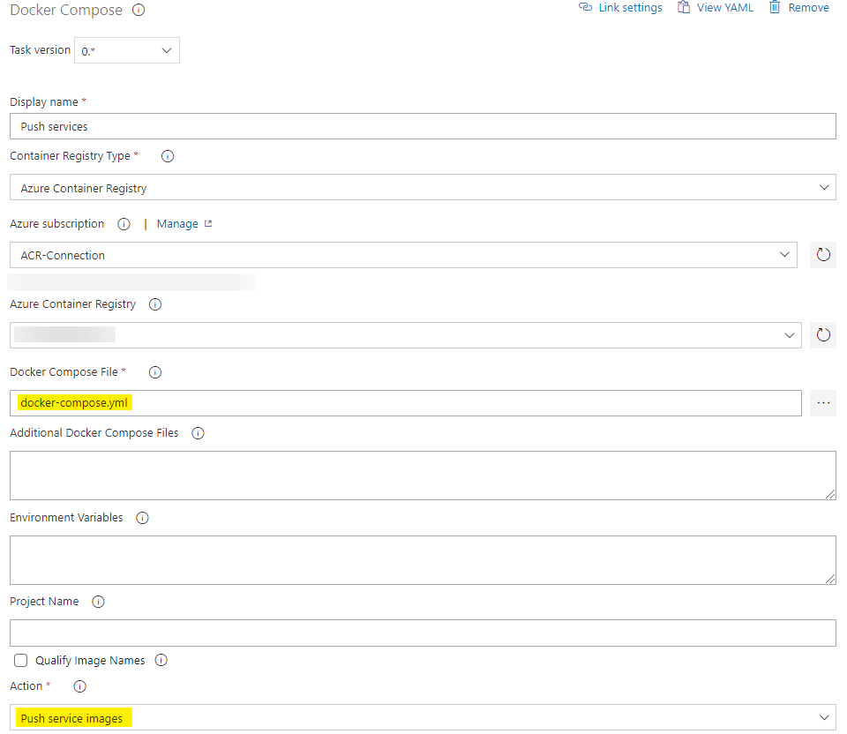847x734 pixels.
Task: Expand the ACR-Connection subscription dropdown
Action: (x=403, y=255)
